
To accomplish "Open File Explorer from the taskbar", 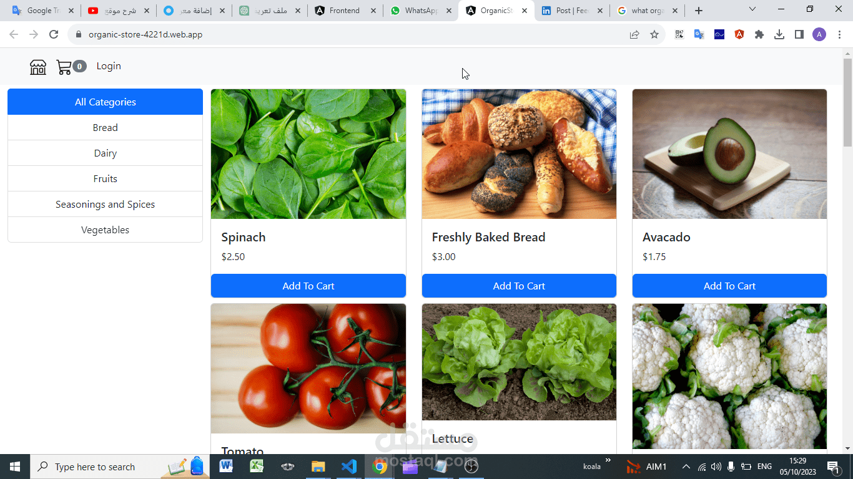I will pyautogui.click(x=318, y=467).
